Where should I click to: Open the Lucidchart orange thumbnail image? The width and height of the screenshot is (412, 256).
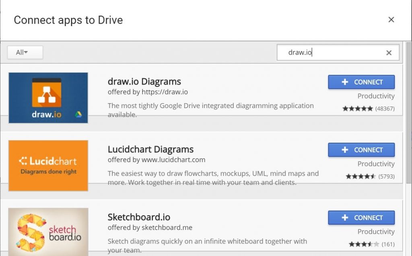pyautogui.click(x=48, y=166)
